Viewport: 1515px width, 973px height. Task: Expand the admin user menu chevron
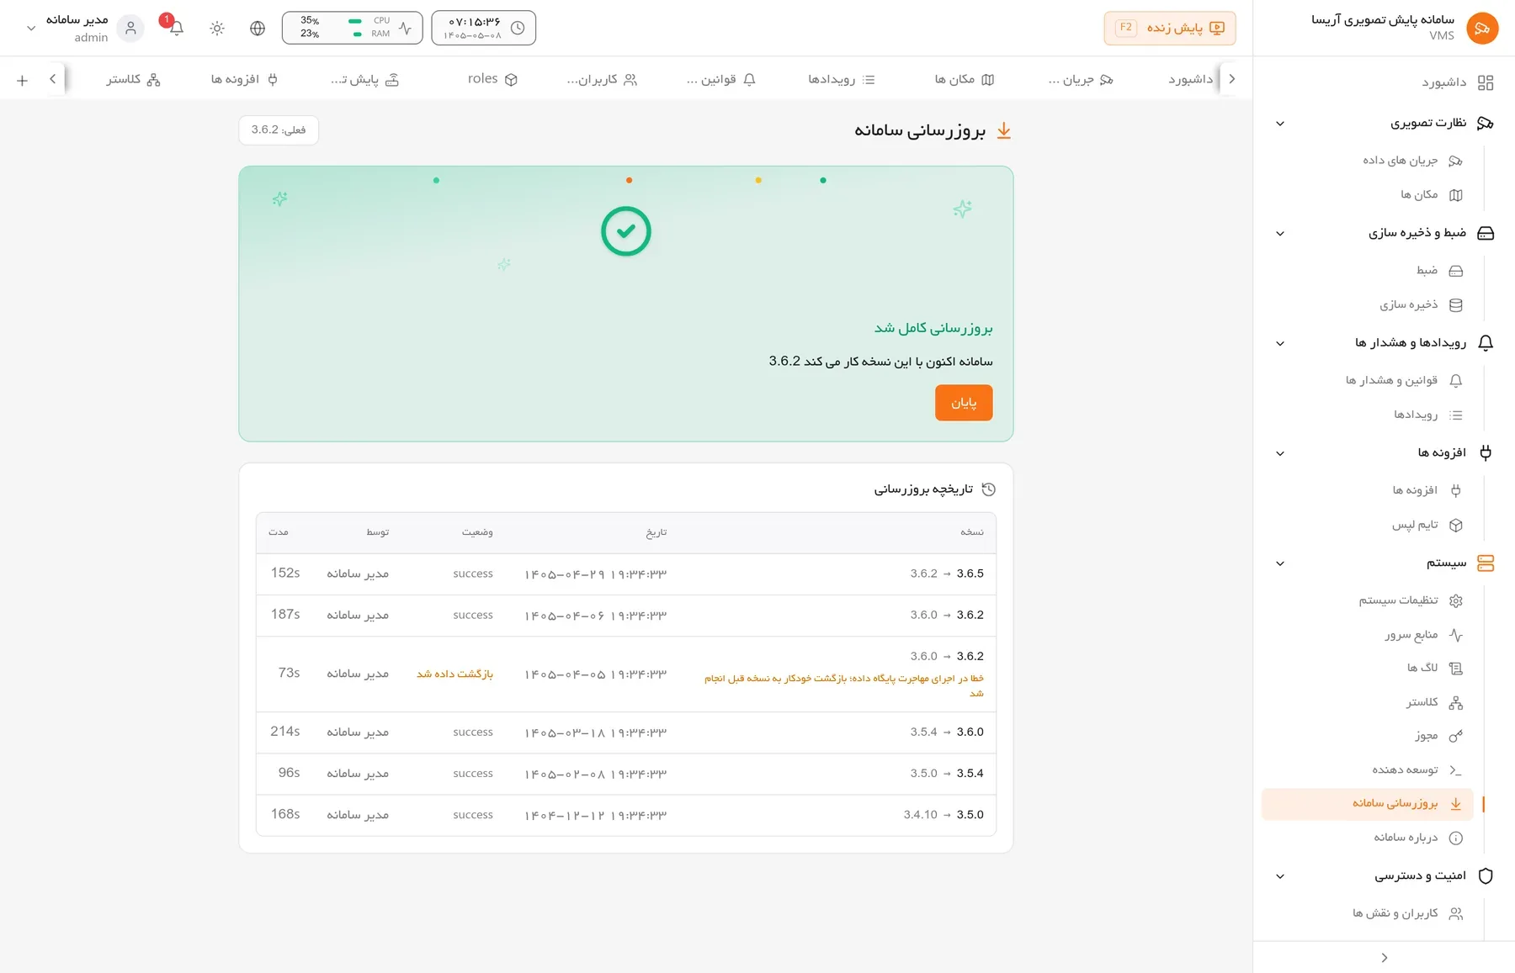(31, 28)
